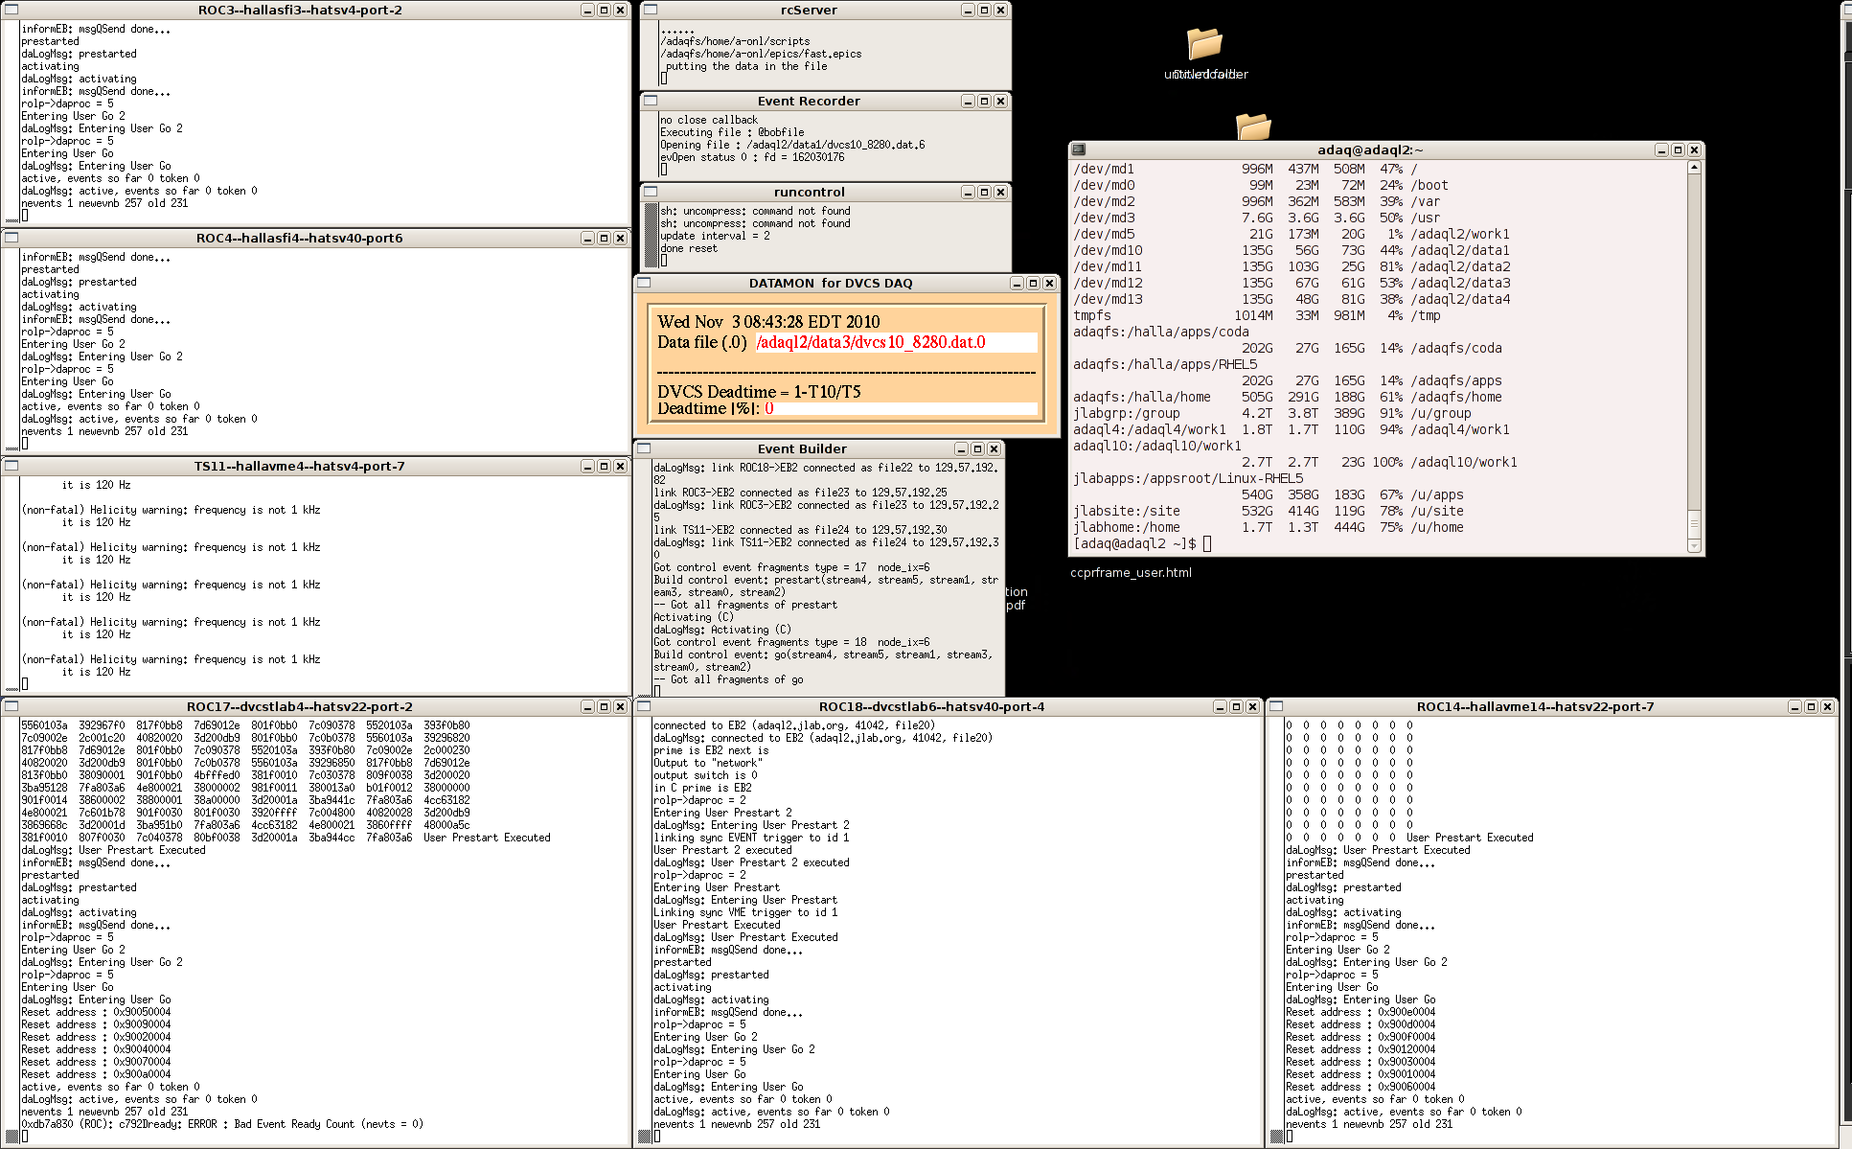Click the Data file path field in DATAMON
This screenshot has height=1149, width=1852.
coord(896,342)
